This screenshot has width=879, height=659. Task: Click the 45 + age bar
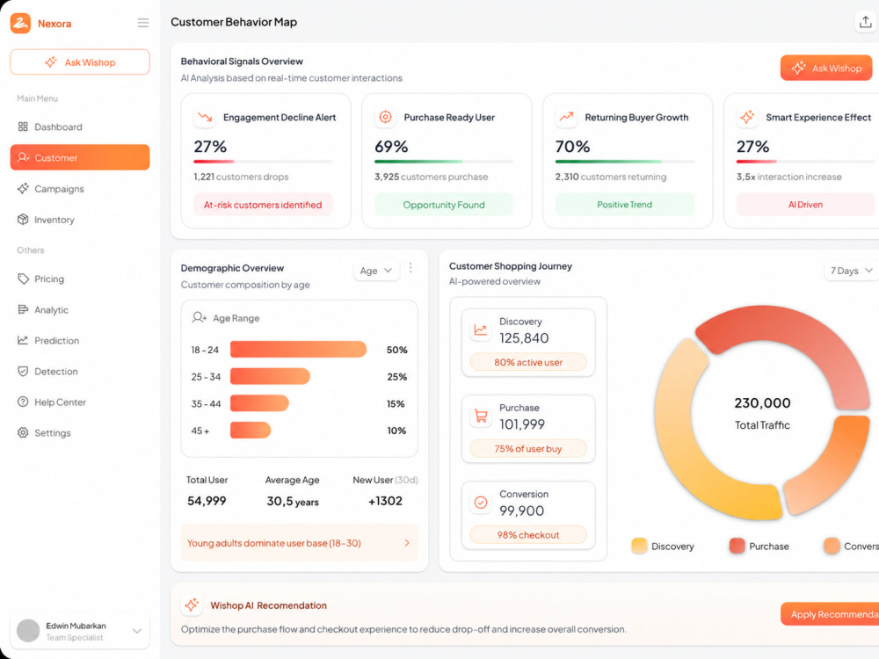click(x=251, y=431)
